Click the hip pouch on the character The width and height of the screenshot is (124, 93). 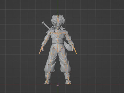pos(68,47)
